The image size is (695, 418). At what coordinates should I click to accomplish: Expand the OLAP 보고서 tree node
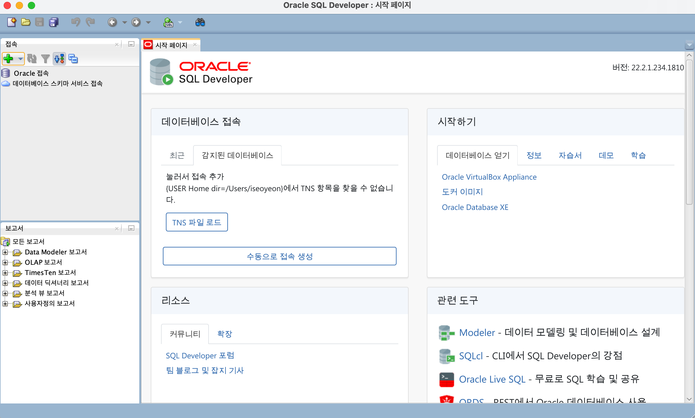[5, 262]
